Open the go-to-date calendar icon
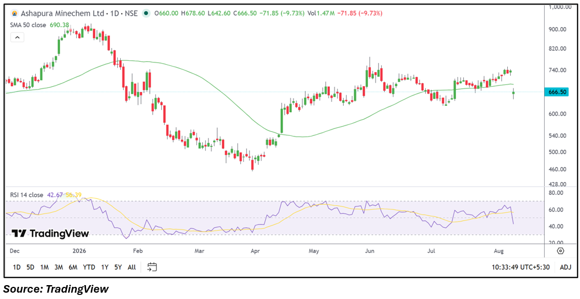The image size is (580, 299). tap(152, 267)
